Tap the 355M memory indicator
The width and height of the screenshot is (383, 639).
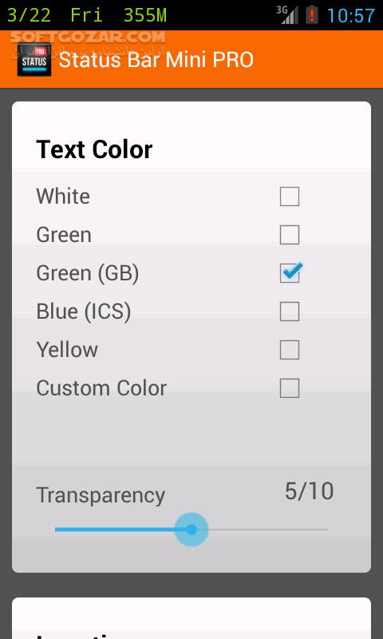click(x=145, y=16)
